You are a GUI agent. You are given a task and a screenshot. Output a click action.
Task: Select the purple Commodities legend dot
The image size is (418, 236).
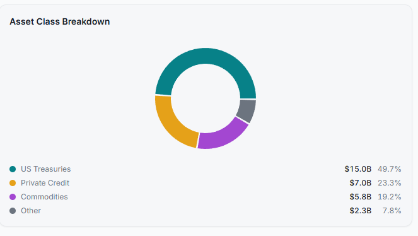[13, 197]
